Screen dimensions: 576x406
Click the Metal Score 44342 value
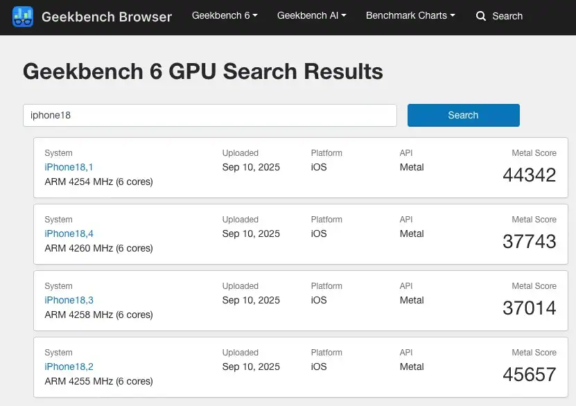529,175
